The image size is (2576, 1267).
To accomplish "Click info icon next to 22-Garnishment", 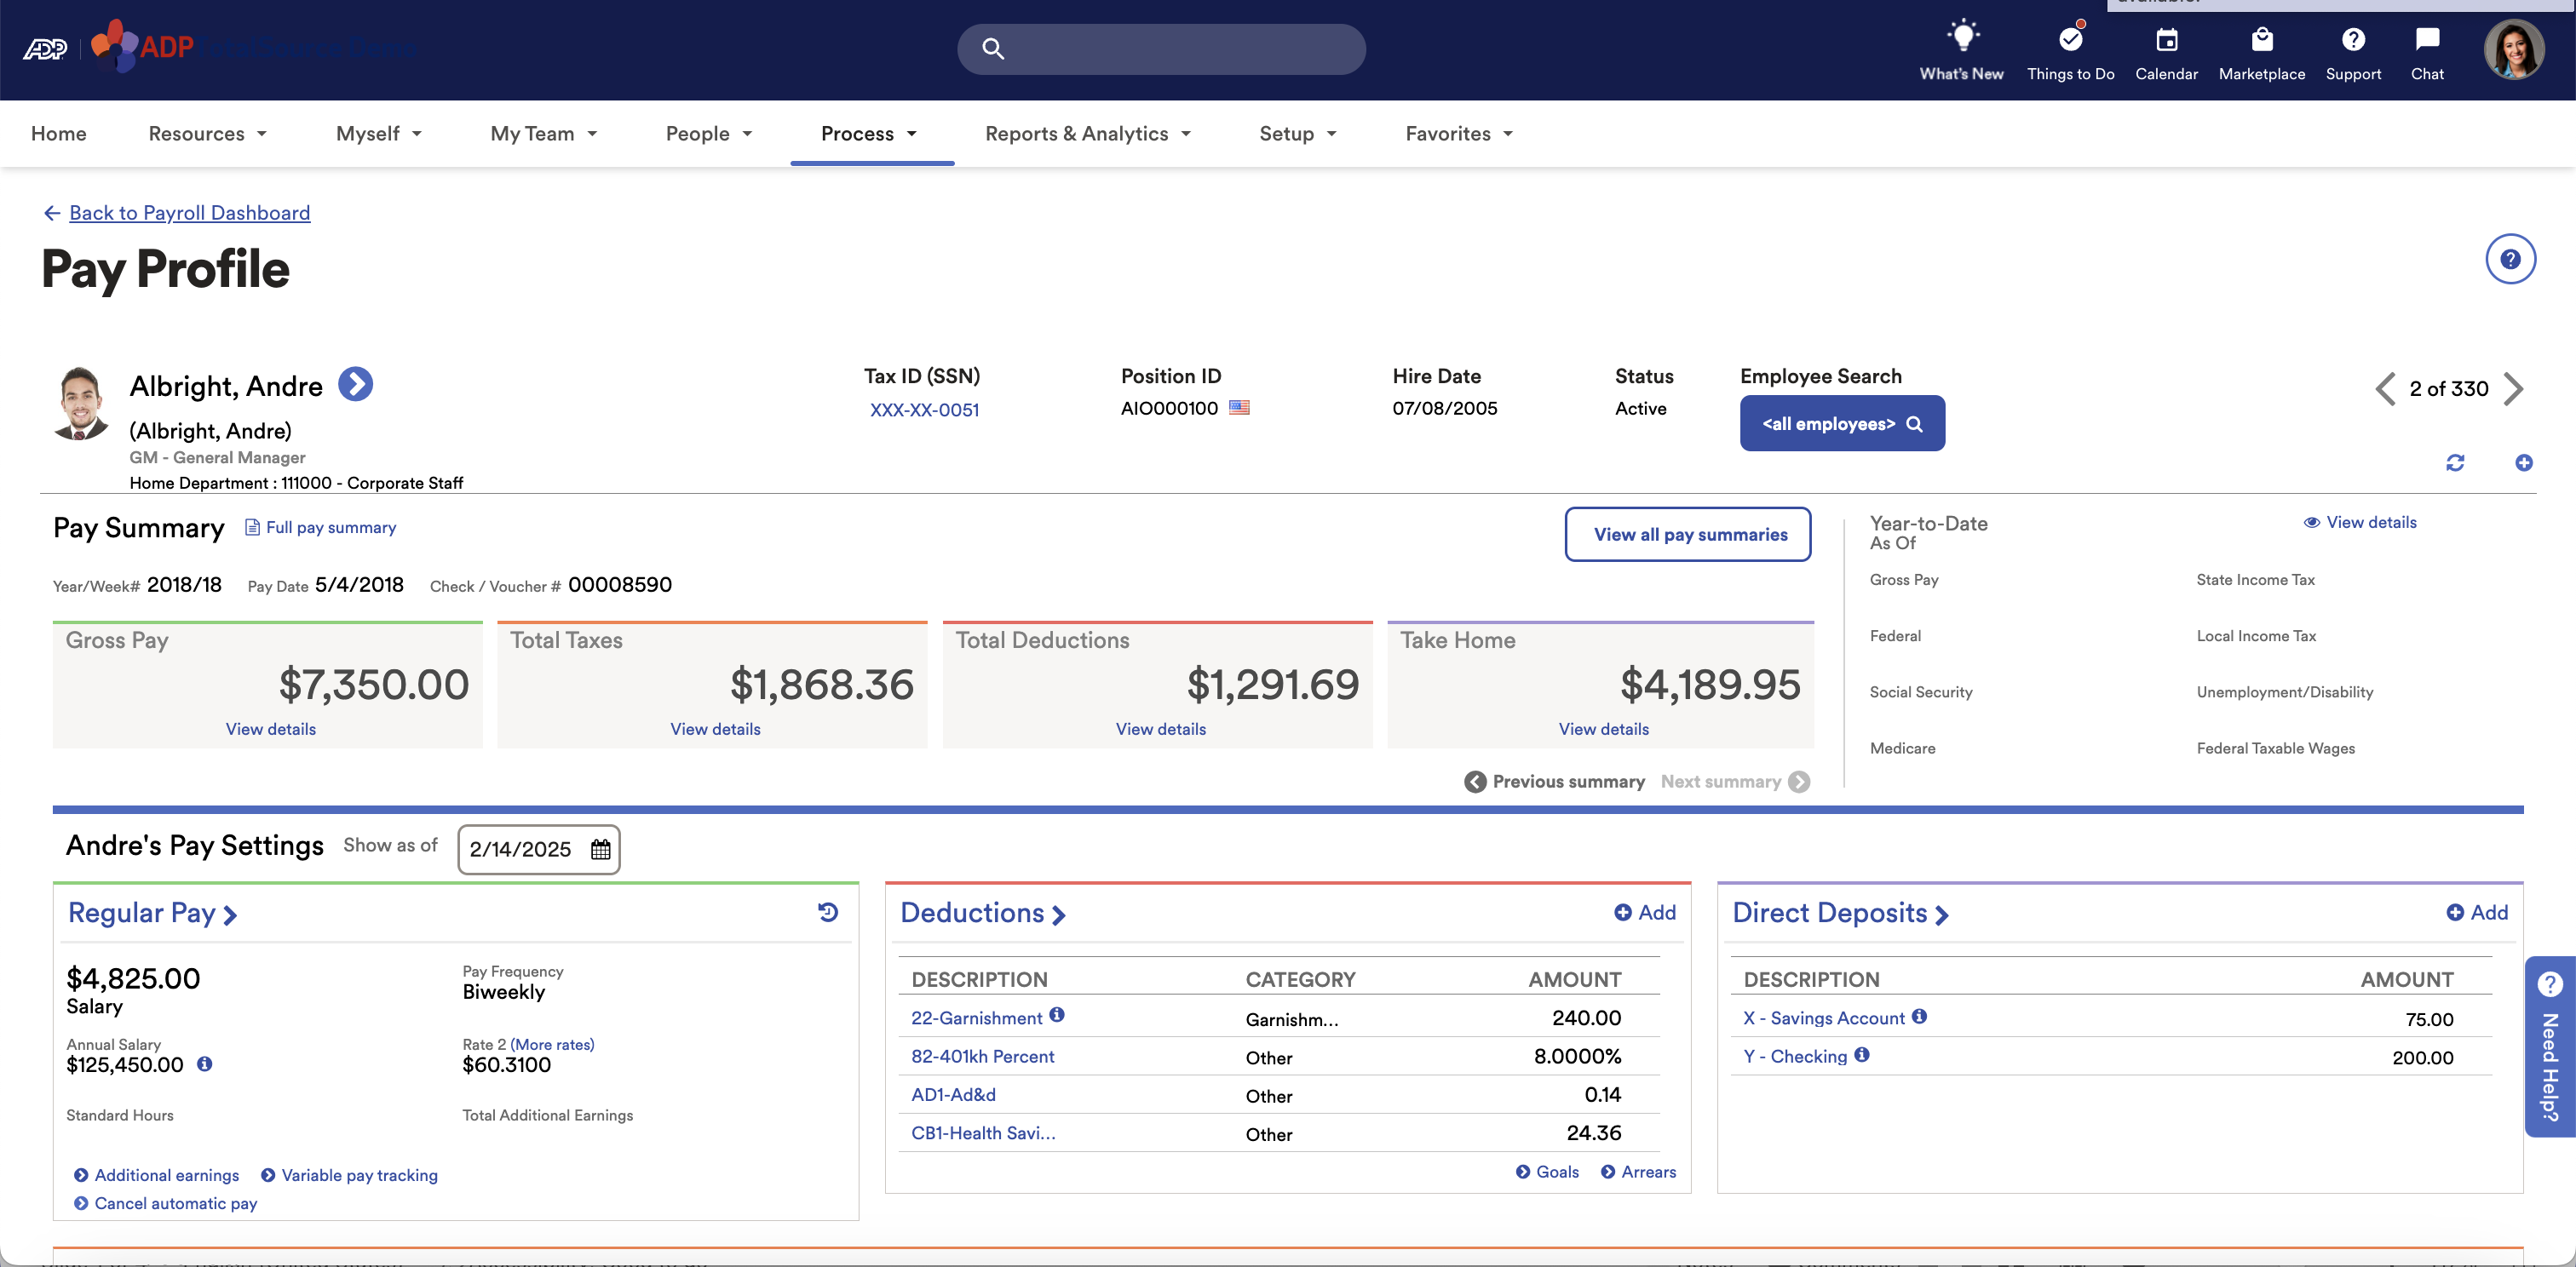I will pos(1057,1015).
